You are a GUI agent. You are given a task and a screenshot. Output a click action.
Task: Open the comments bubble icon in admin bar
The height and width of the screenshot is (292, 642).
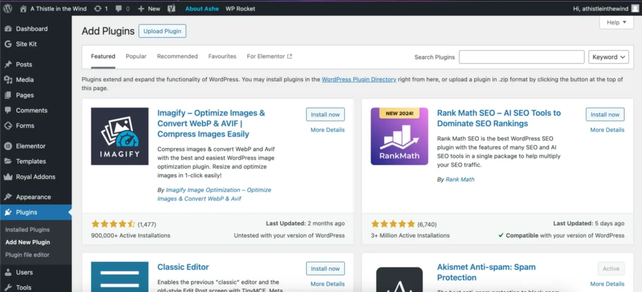pyautogui.click(x=120, y=9)
